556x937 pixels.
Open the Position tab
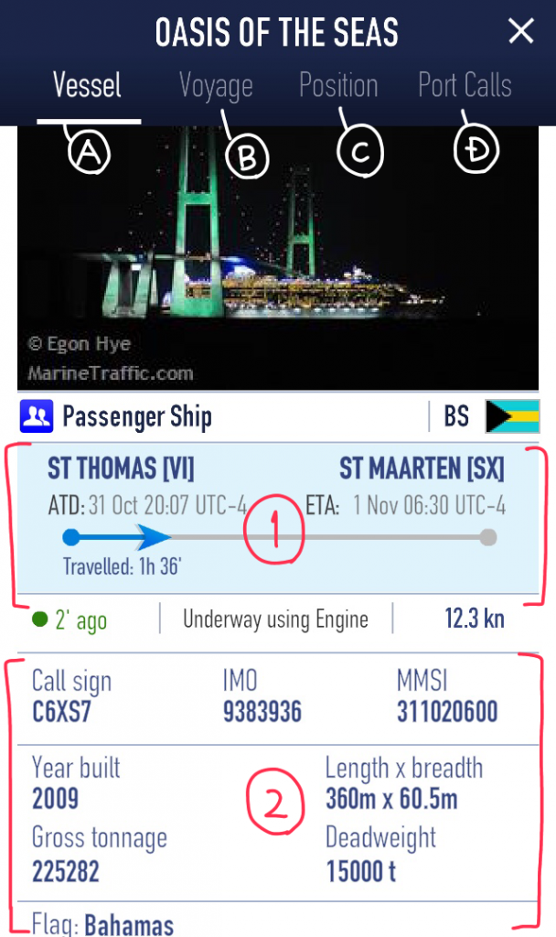338,85
